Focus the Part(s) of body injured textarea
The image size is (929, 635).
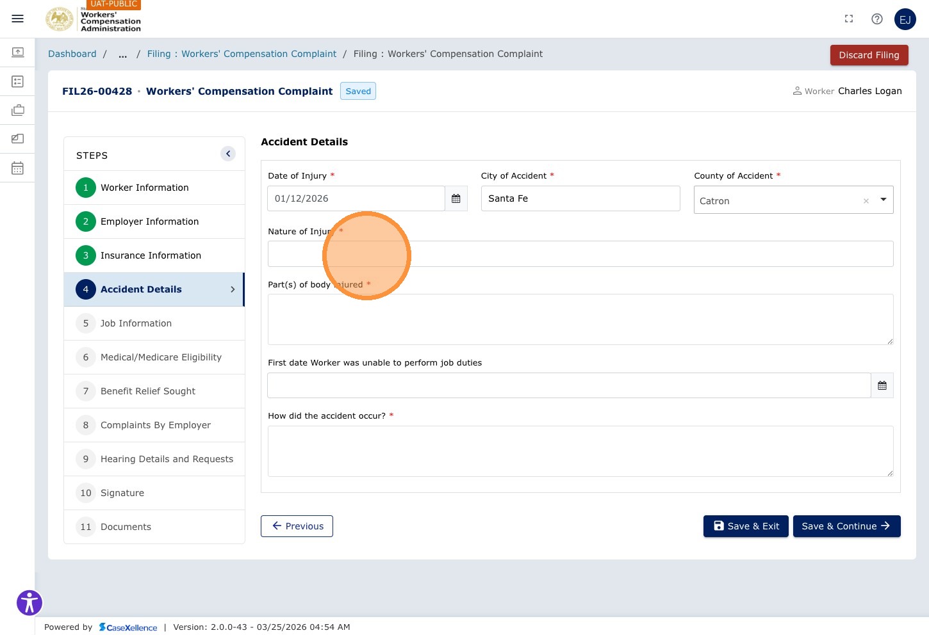(x=580, y=319)
